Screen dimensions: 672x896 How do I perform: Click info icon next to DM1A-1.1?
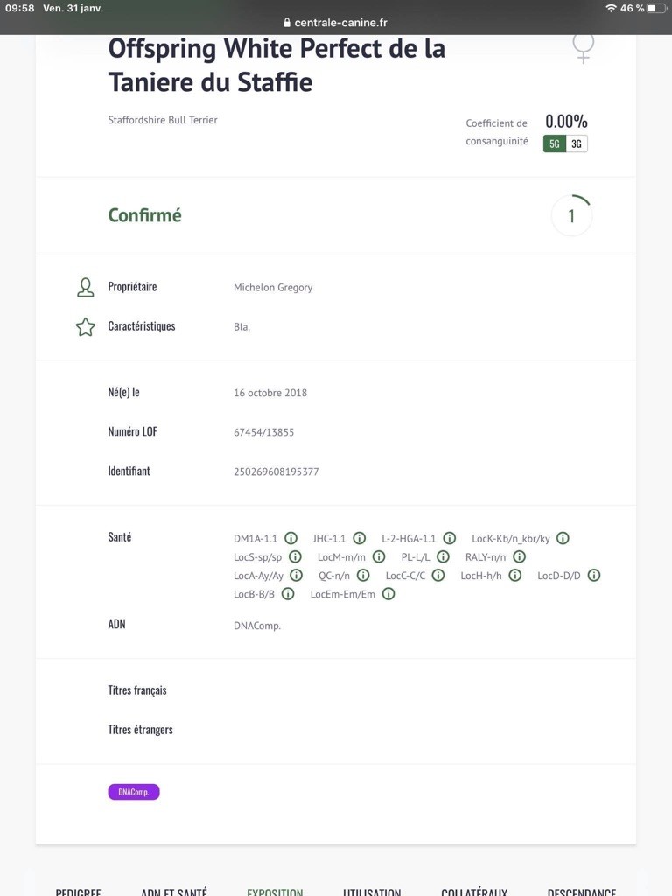tap(290, 539)
